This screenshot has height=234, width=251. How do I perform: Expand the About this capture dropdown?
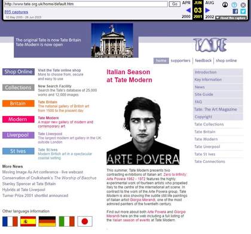click(231, 18)
